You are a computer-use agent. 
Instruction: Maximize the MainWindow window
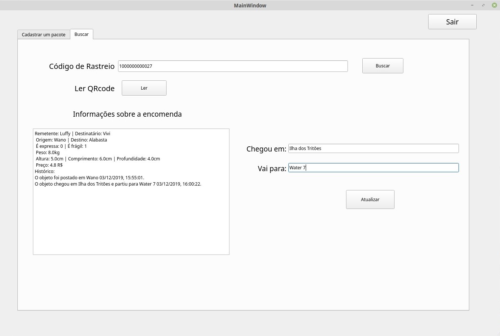click(x=483, y=5)
